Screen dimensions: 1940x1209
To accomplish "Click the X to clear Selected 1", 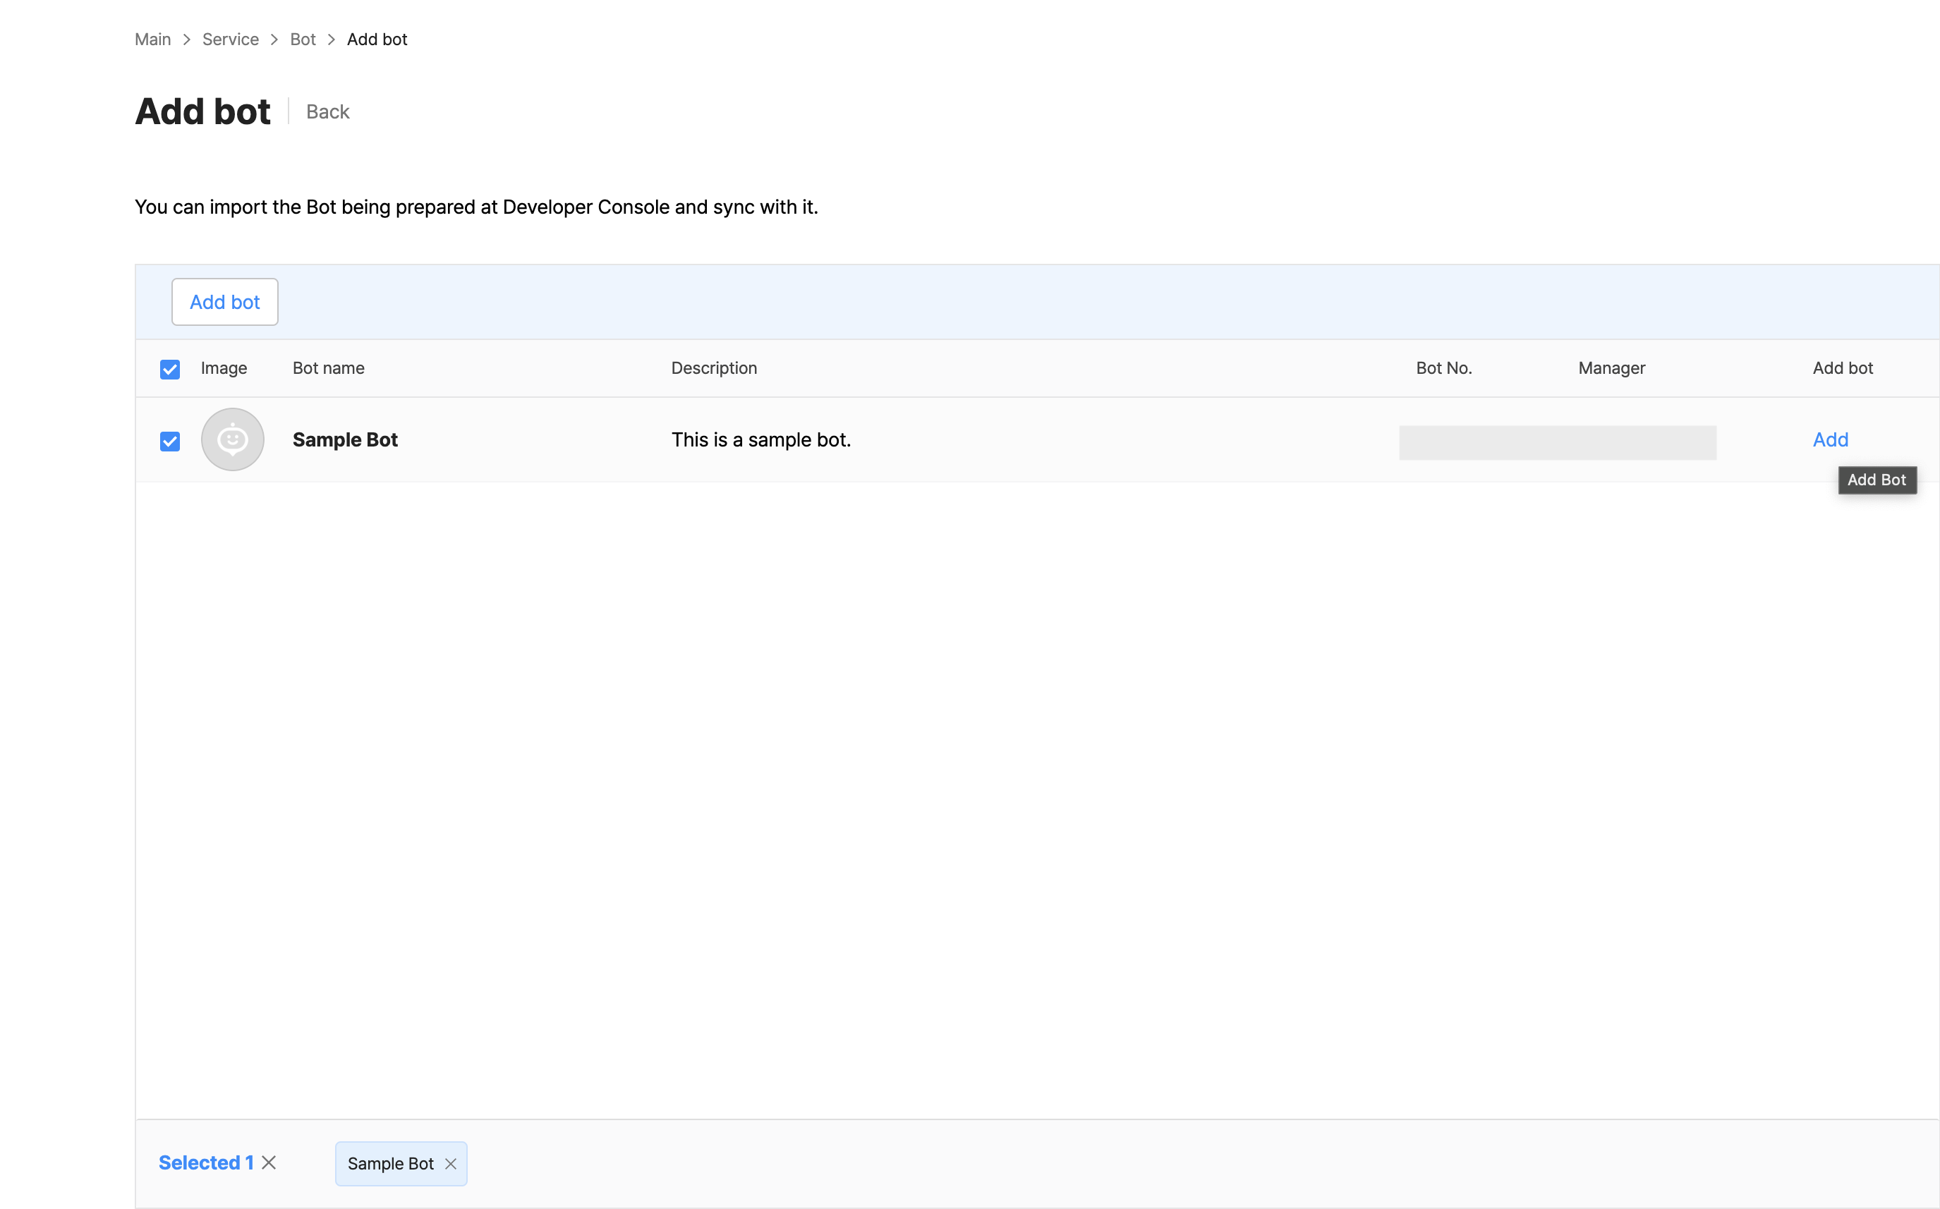I will click(269, 1162).
